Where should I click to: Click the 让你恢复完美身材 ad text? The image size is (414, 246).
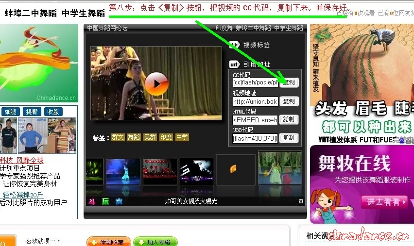[x=30, y=184]
